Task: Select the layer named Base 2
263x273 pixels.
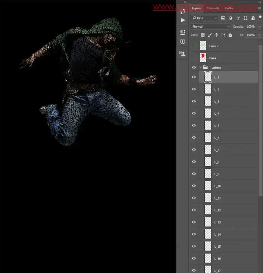Action: (214, 46)
